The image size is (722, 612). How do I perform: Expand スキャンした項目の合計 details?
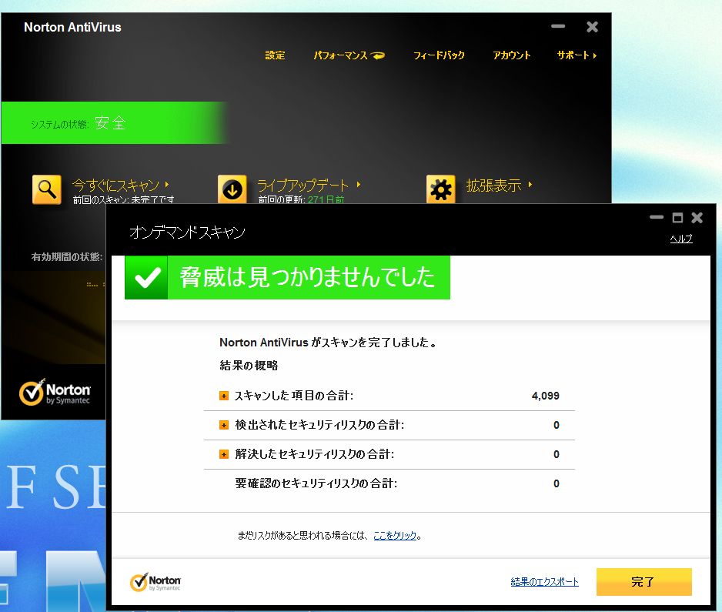tap(224, 396)
